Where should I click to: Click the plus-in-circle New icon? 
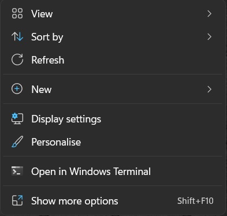[x=17, y=89]
